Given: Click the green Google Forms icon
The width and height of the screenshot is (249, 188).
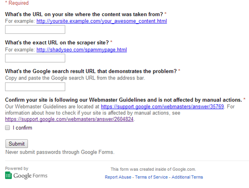Looking at the screenshot, I should point(8,176).
